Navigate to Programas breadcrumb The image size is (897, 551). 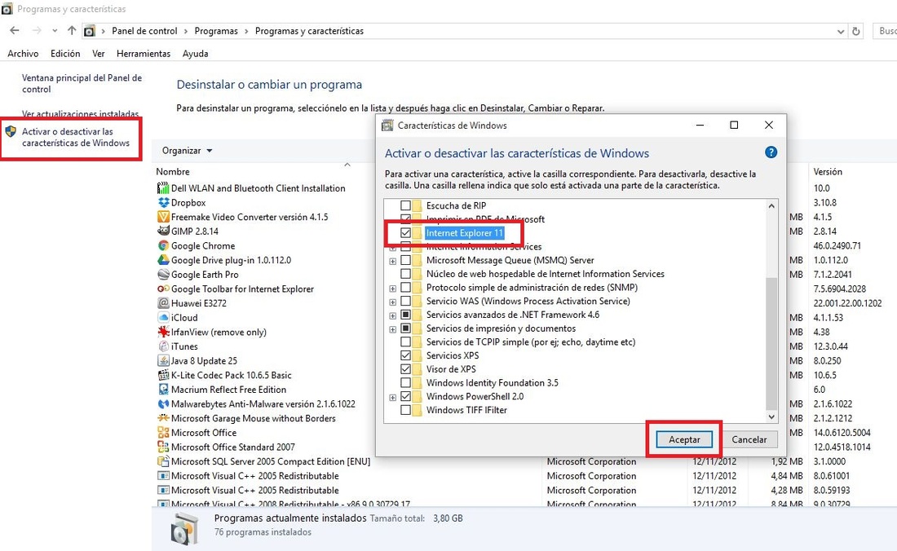click(x=216, y=32)
